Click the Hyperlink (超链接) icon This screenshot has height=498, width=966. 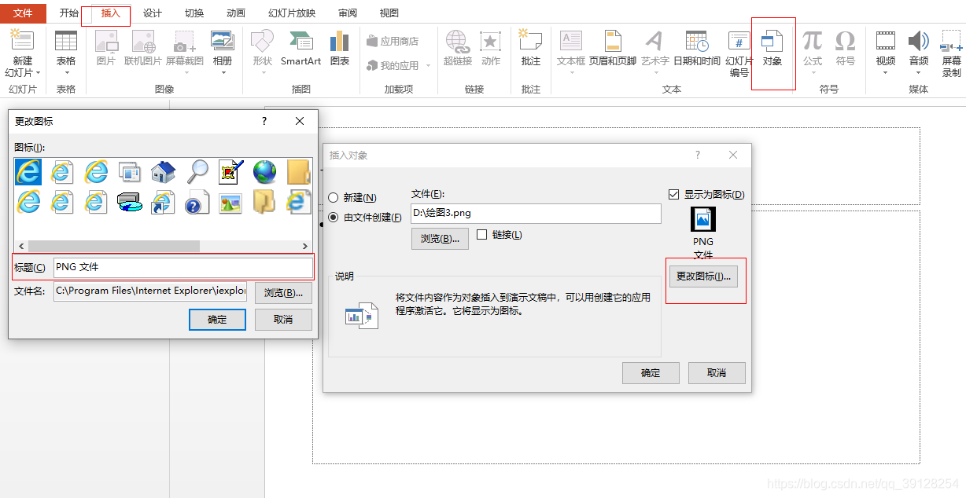pos(458,41)
